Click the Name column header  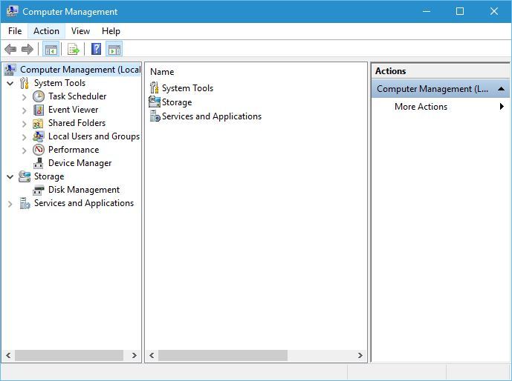tap(162, 72)
